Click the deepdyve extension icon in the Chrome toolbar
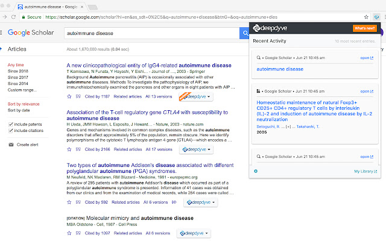The image size is (386, 241). [x=376, y=17]
